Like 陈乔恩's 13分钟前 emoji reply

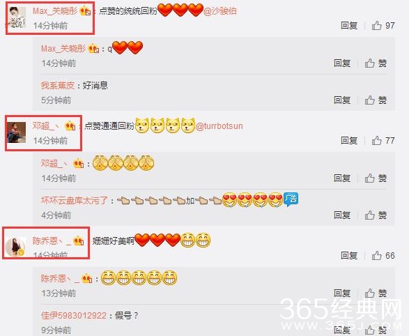coord(376,293)
